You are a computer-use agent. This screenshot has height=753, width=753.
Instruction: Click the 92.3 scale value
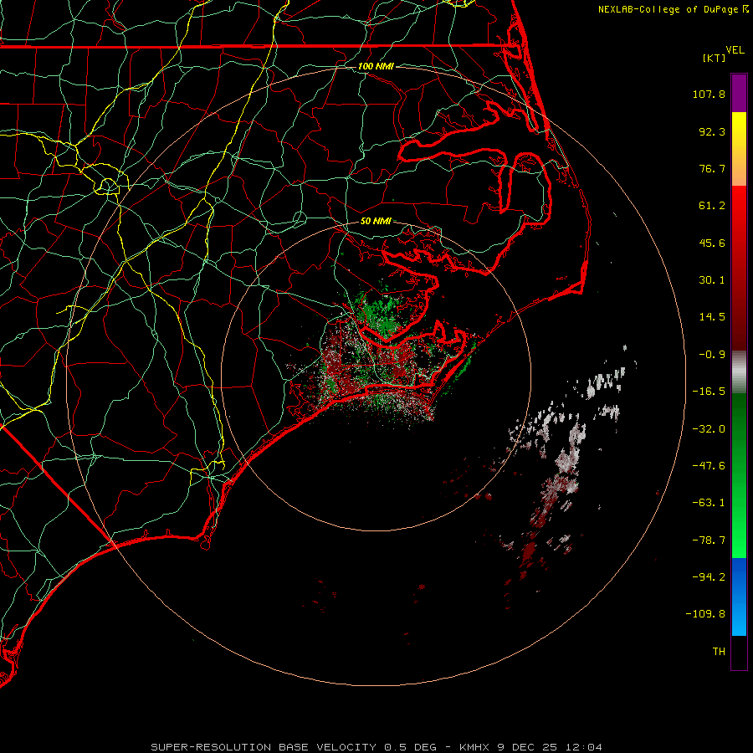point(712,131)
